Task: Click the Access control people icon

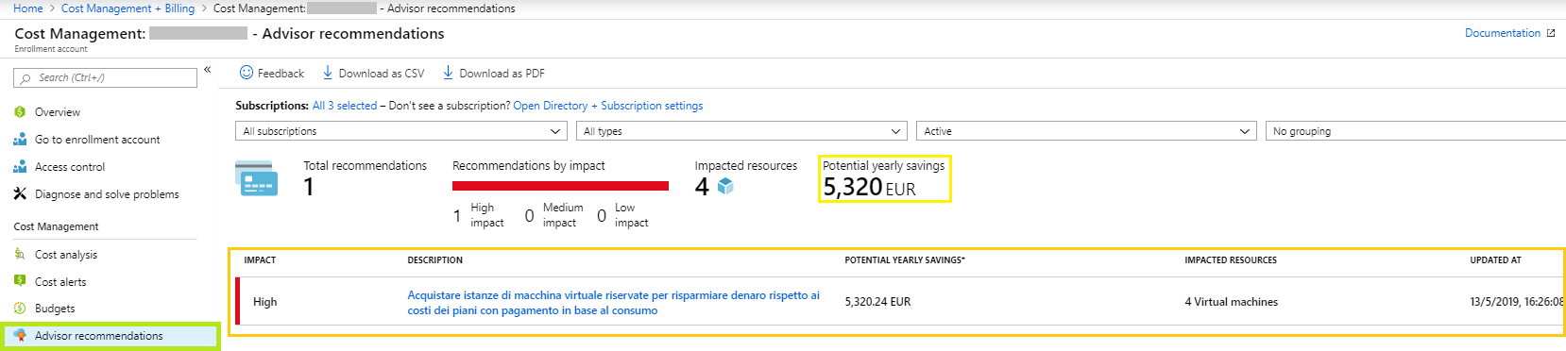Action: click(20, 167)
